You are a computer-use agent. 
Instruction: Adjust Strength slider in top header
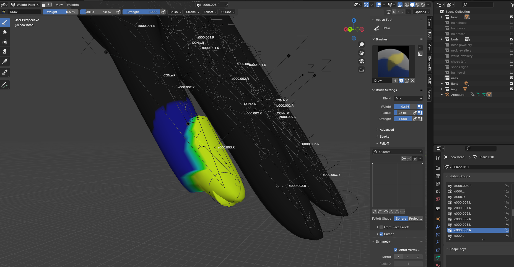pos(141,12)
